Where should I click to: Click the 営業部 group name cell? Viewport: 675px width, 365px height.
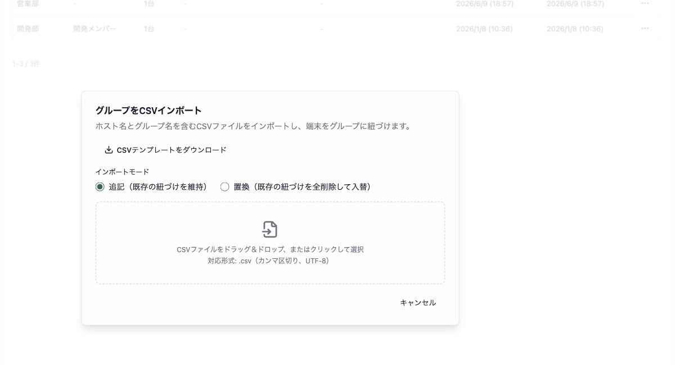click(x=28, y=4)
